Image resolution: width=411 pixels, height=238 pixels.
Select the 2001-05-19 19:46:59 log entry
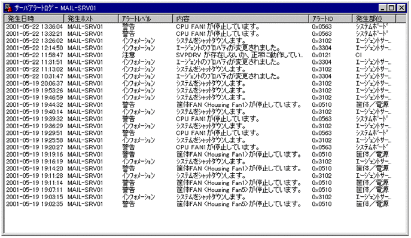coord(205,97)
